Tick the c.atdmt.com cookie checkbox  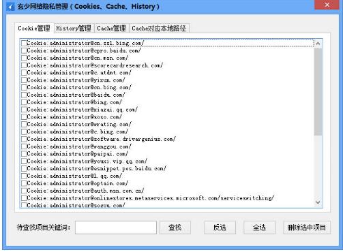coord(24,73)
